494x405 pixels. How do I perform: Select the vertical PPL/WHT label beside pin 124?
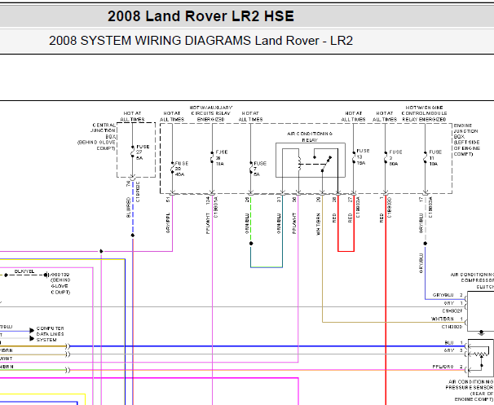[x=208, y=223]
